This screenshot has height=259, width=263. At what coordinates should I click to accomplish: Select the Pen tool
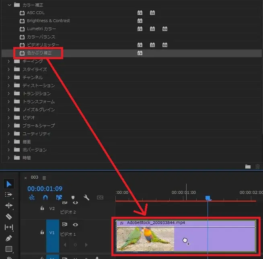pyautogui.click(x=9, y=238)
